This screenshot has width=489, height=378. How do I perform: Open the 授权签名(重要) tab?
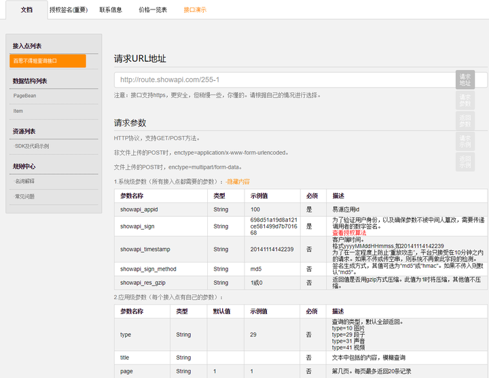69,10
